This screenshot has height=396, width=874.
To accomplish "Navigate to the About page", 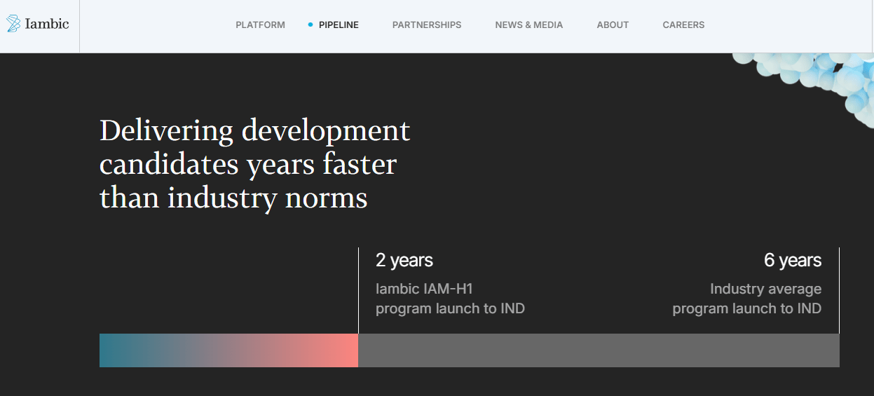I will tap(613, 25).
